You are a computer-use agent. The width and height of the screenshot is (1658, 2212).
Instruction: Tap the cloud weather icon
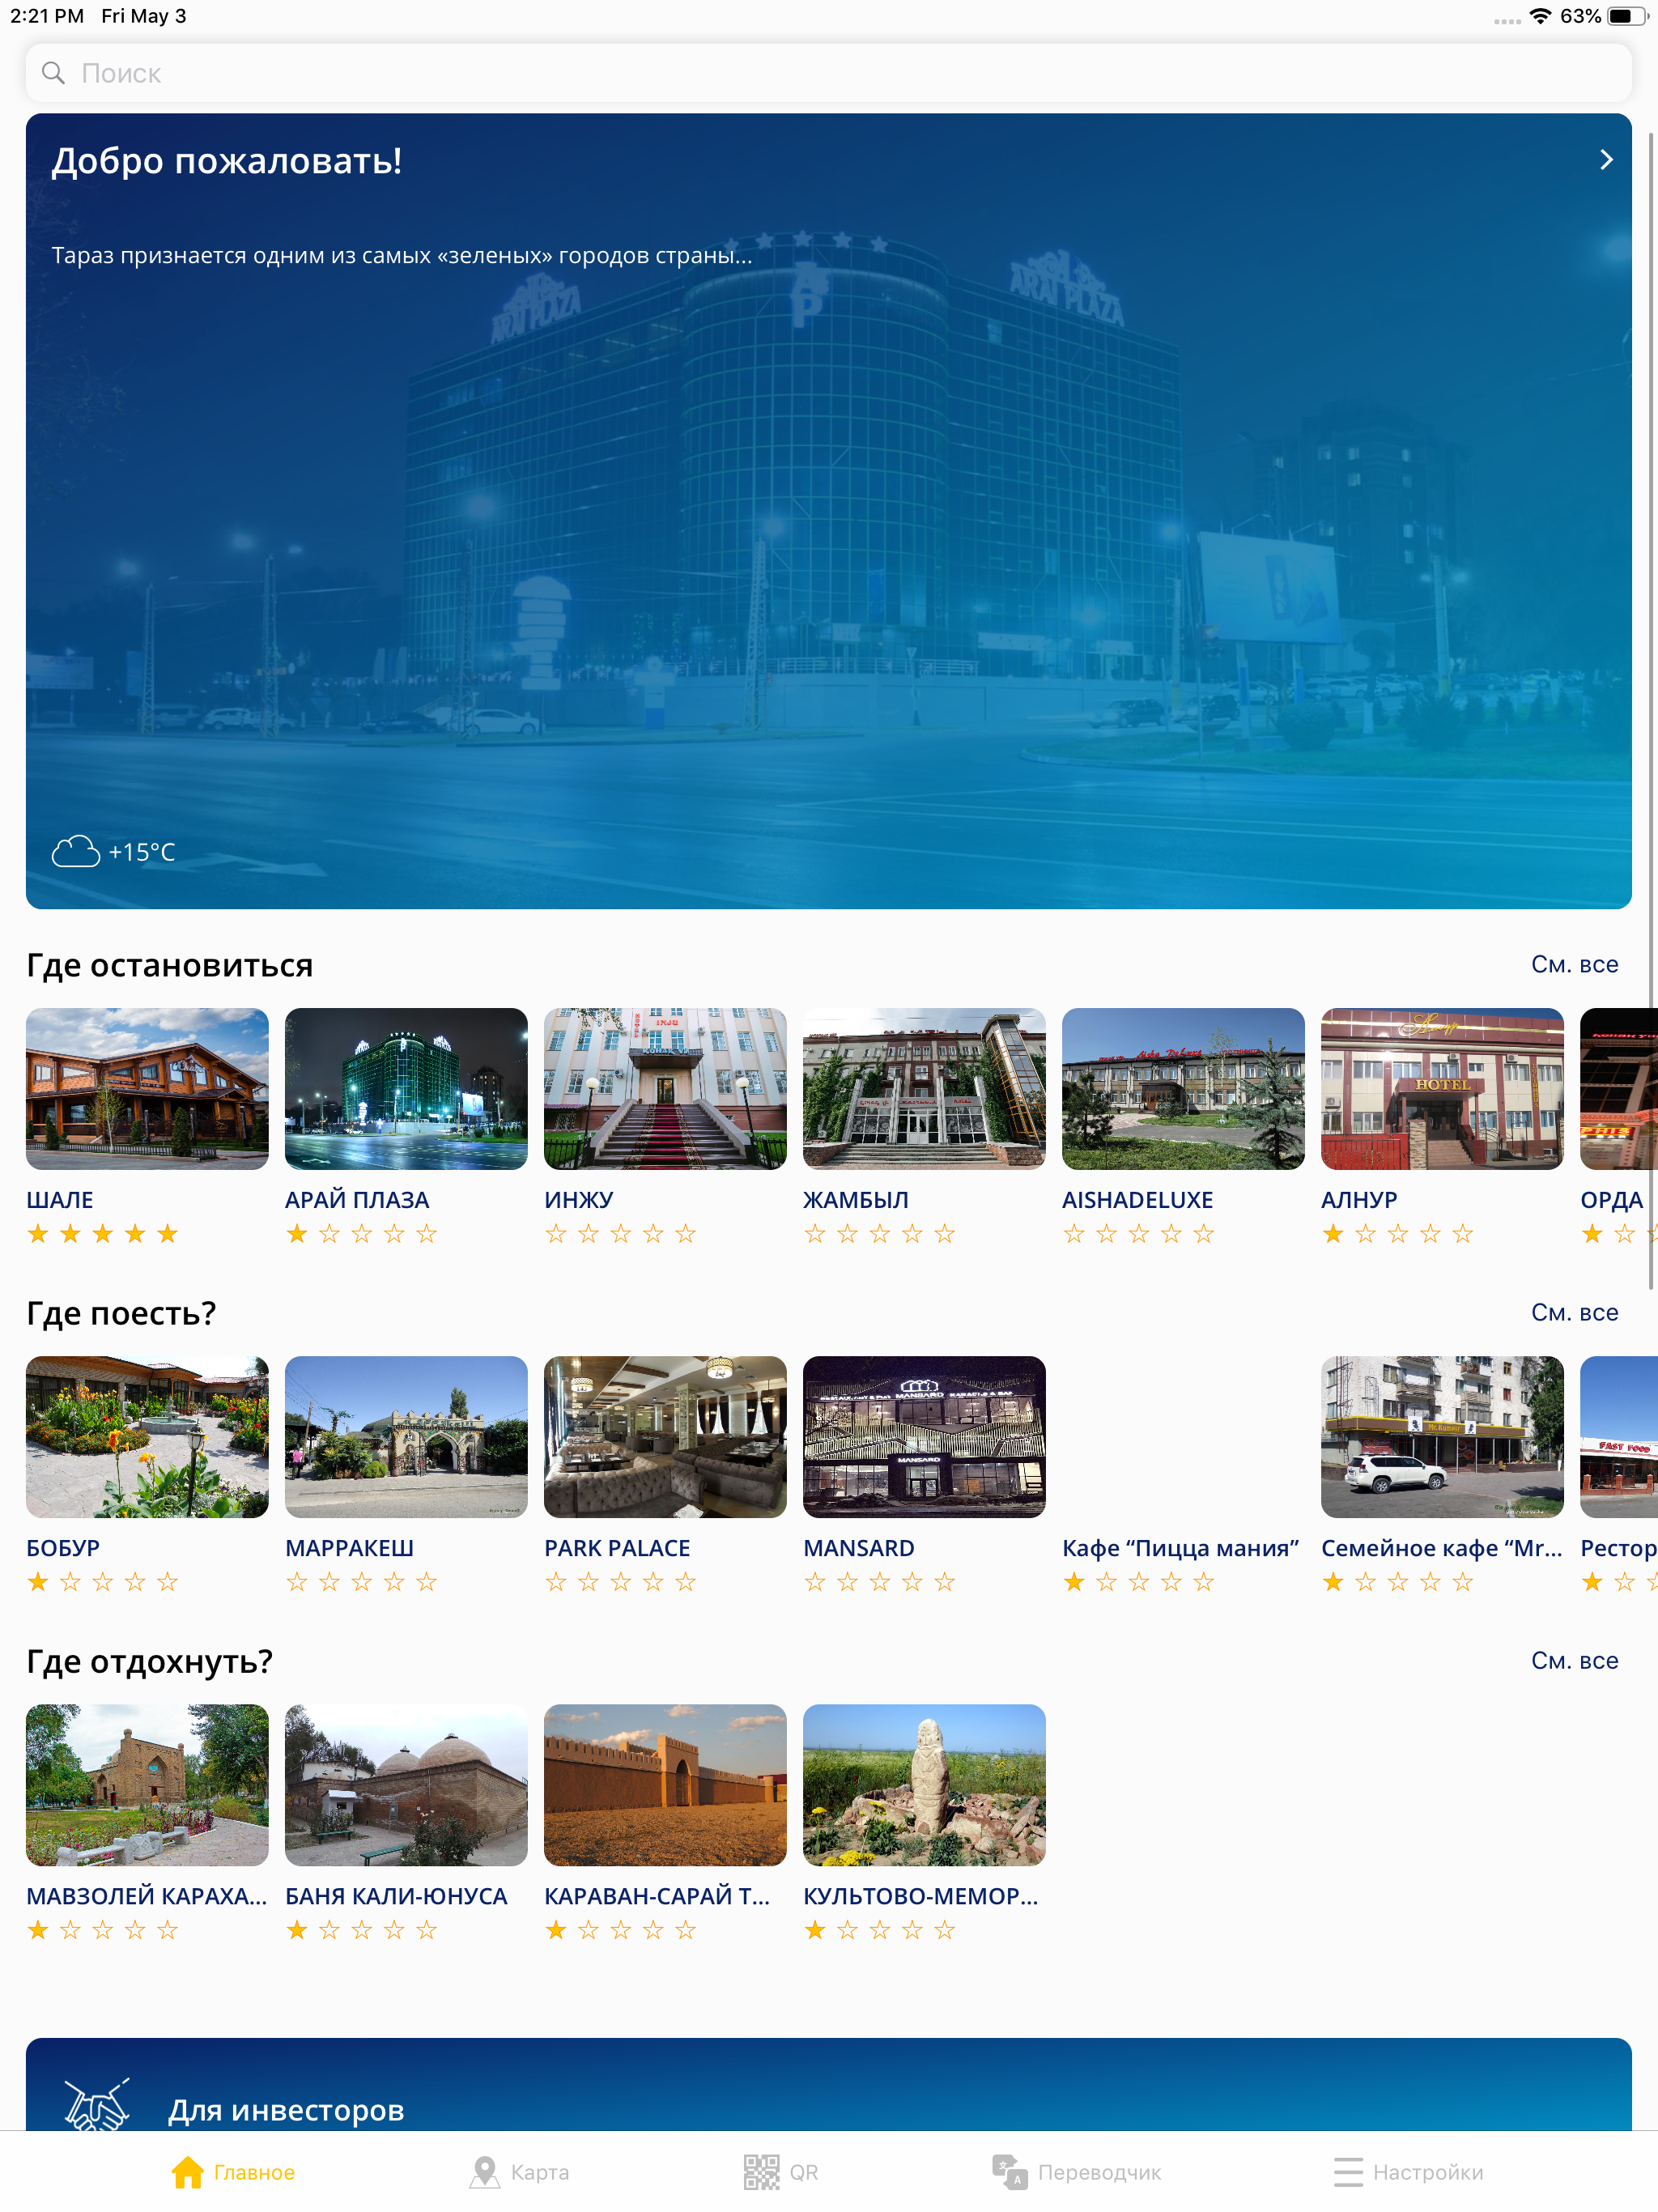(76, 851)
